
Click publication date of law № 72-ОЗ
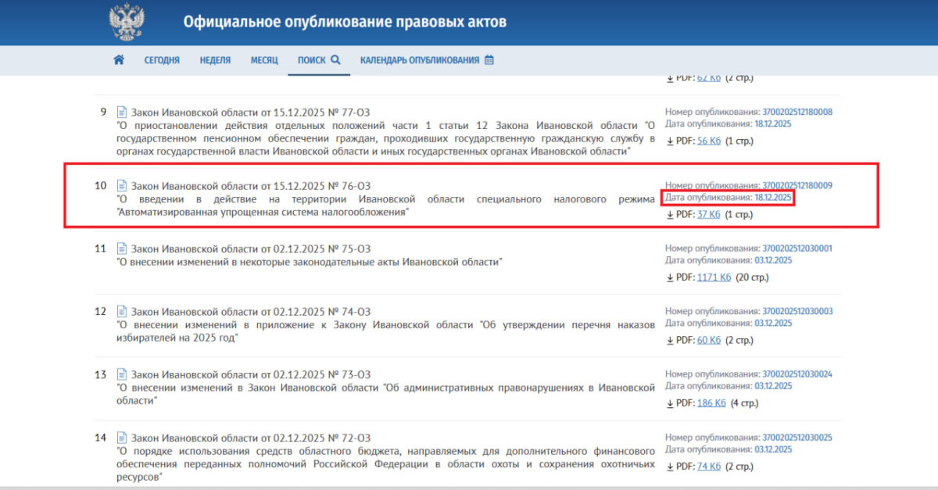[774, 449]
